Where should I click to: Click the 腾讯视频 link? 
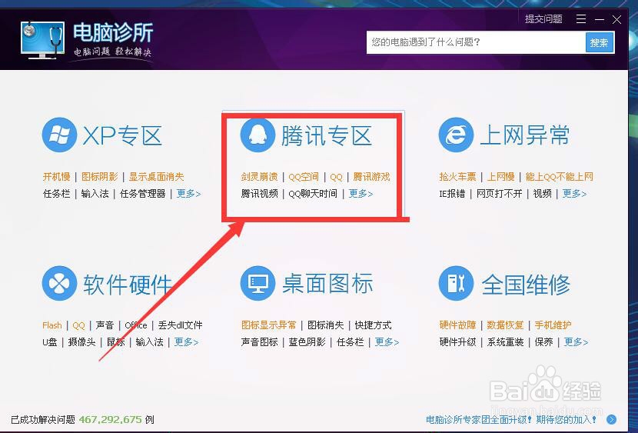pos(259,193)
